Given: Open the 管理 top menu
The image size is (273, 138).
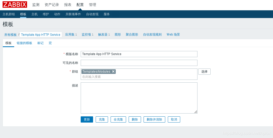Looking at the screenshot, I should [x=93, y=5].
